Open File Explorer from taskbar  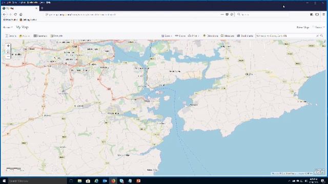coord(79,181)
